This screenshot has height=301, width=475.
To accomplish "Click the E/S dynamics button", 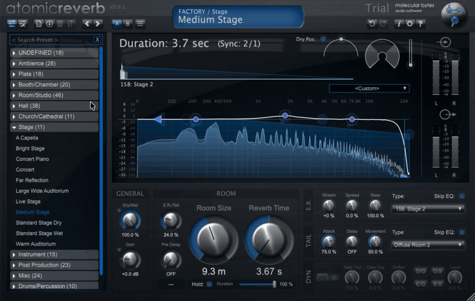I will (438, 284).
